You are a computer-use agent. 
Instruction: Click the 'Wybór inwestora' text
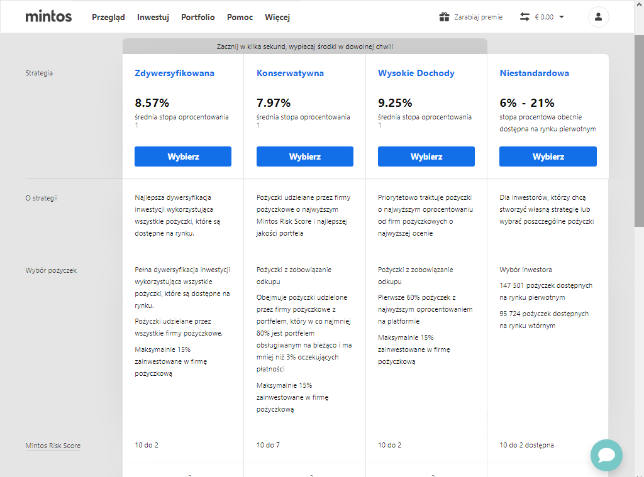[526, 270]
